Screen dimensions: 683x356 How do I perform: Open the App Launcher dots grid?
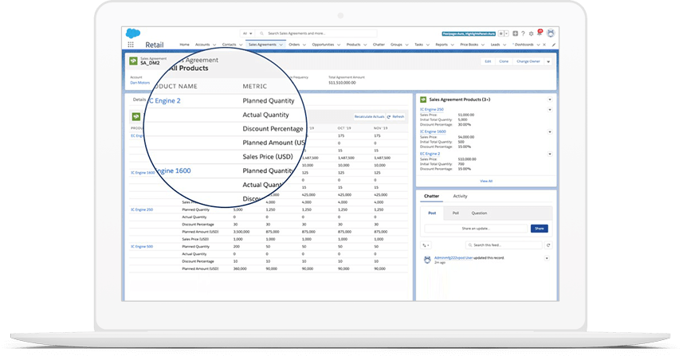pyautogui.click(x=131, y=45)
